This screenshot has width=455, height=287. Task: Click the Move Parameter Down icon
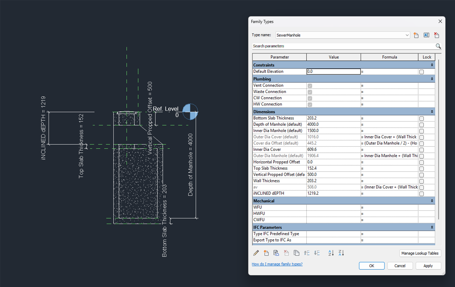pyautogui.click(x=317, y=253)
